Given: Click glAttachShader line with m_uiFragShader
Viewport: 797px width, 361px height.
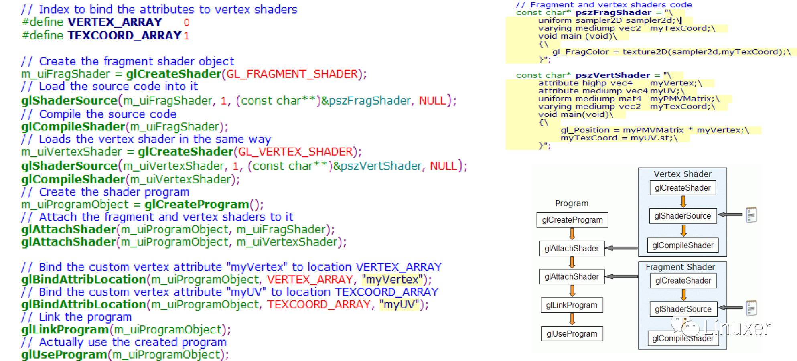Looking at the screenshot, I should tap(178, 229).
